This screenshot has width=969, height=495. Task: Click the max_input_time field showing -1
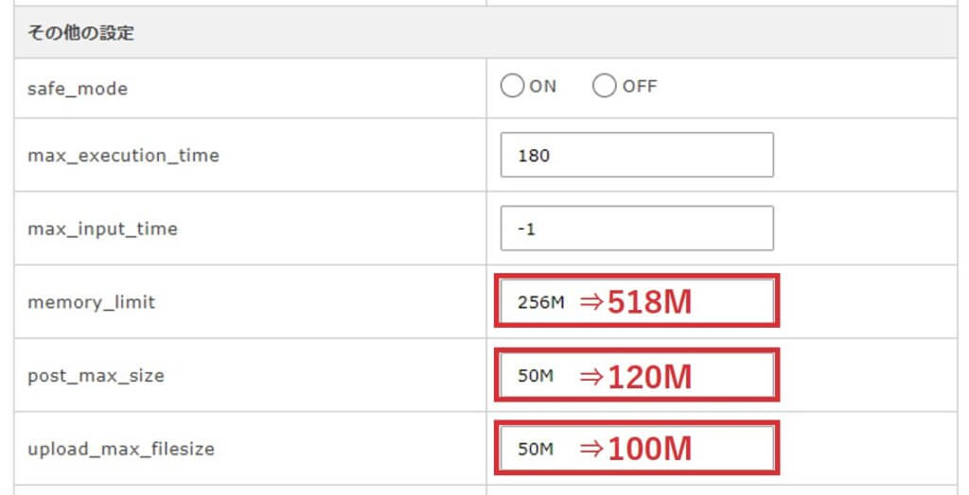[636, 229]
